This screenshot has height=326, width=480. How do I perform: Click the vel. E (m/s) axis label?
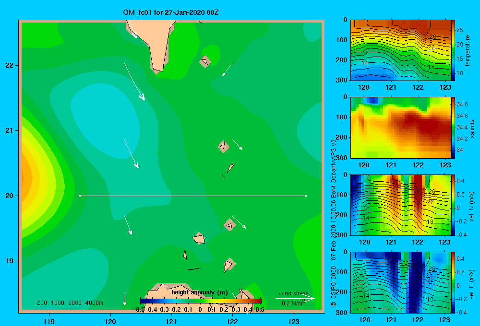tap(472, 284)
